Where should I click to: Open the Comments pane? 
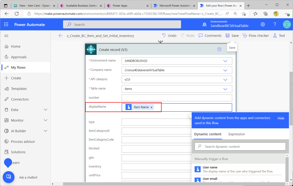coord(210,36)
